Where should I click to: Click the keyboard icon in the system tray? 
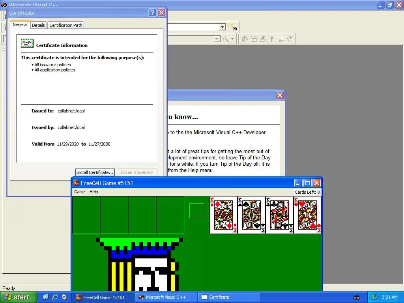pos(357,297)
